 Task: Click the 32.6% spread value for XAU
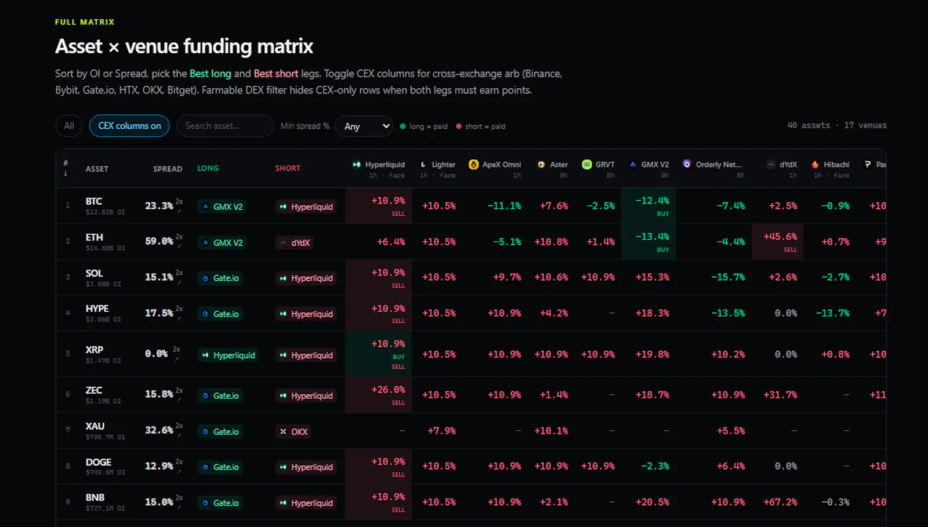click(x=159, y=430)
